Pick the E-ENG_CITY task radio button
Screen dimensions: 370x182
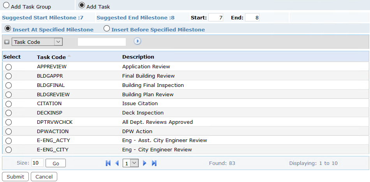(x=9, y=150)
